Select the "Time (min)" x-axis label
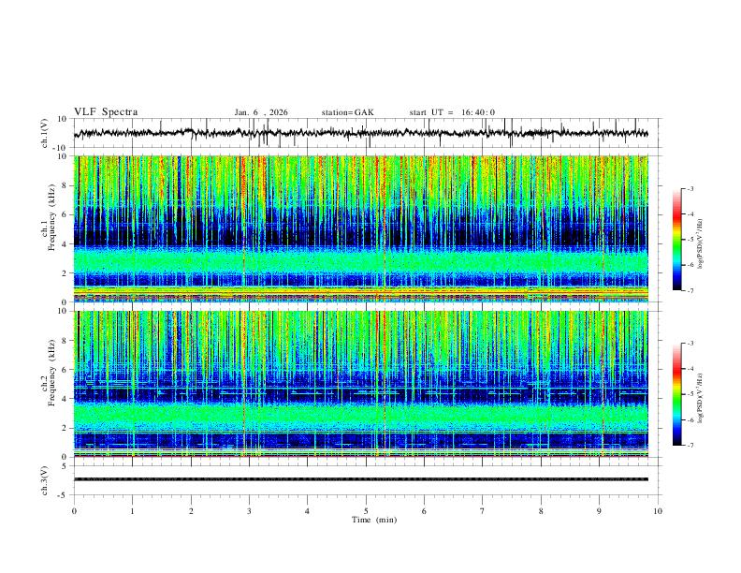This screenshot has width=741, height=573. coord(374,520)
